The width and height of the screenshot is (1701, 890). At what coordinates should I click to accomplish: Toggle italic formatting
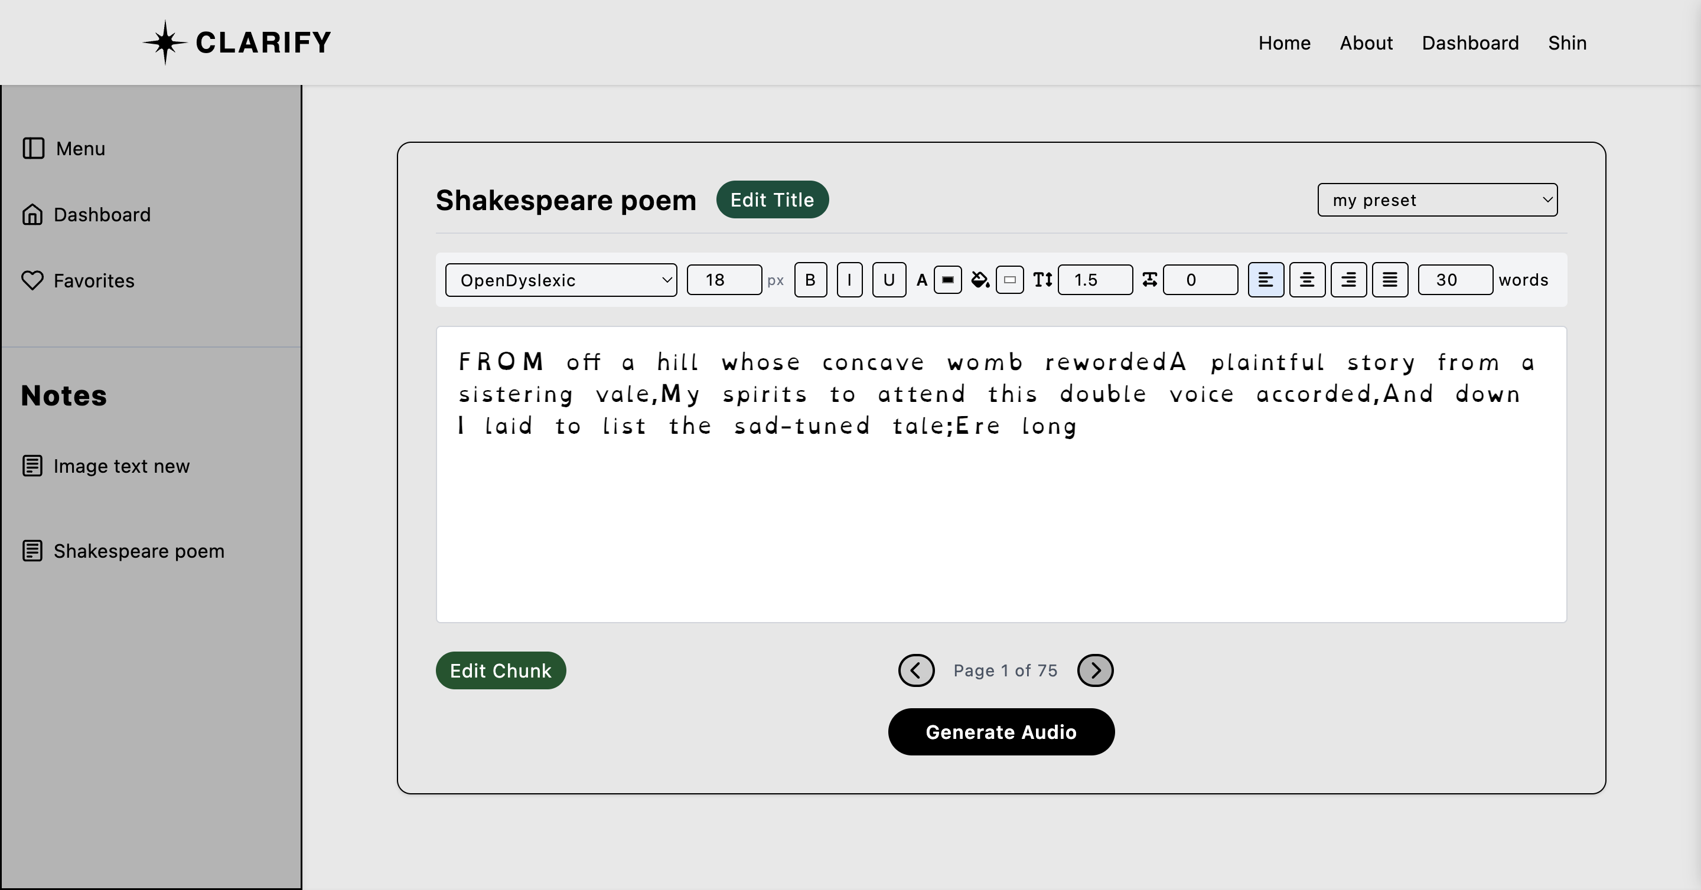coord(849,280)
